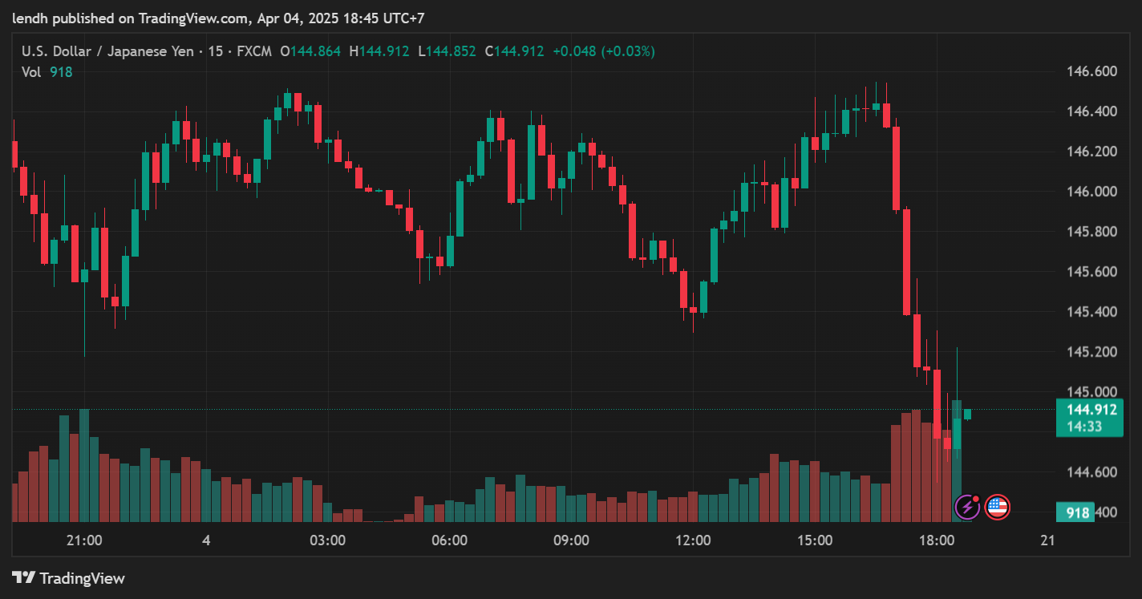The image size is (1142, 599).
Task: Click the 146.600 price axis label
Action: pos(1091,71)
